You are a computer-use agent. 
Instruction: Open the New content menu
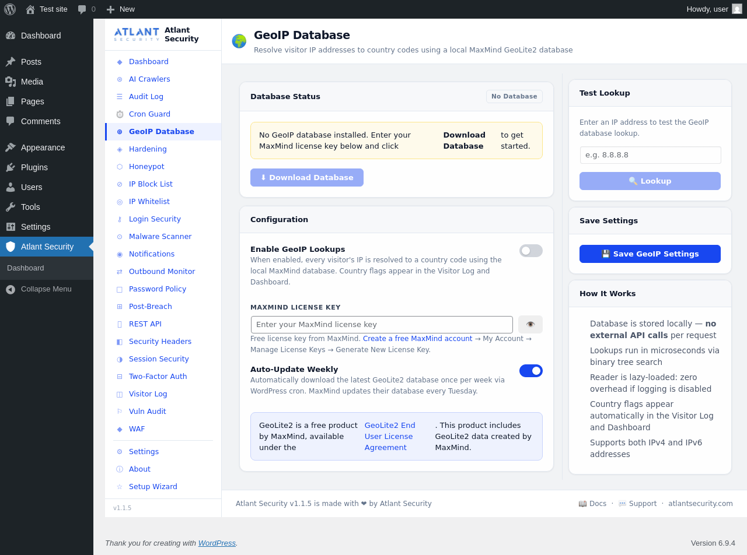[x=121, y=9]
